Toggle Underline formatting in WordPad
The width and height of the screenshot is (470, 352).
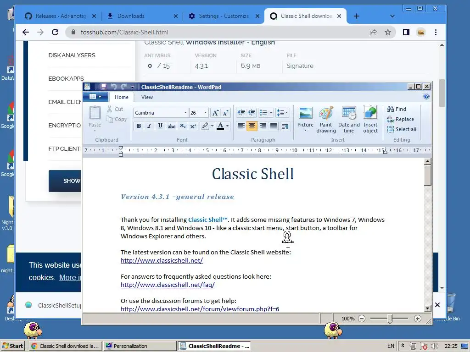pos(160,126)
